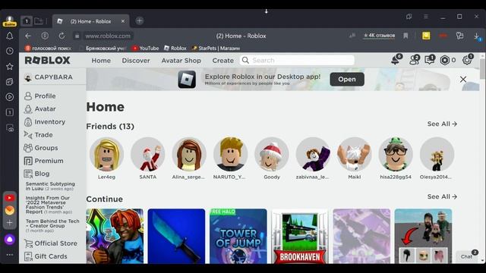Screen dimensions: 486x273
Task: Click the search magnifier icon
Action: coord(245,60)
